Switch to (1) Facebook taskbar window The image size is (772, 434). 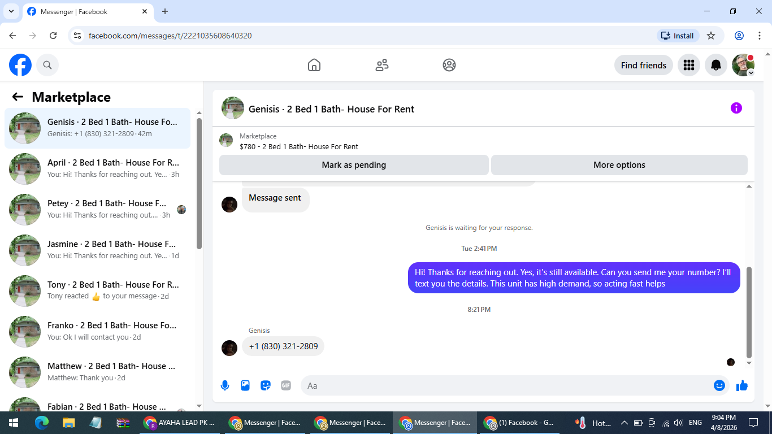[519, 423]
